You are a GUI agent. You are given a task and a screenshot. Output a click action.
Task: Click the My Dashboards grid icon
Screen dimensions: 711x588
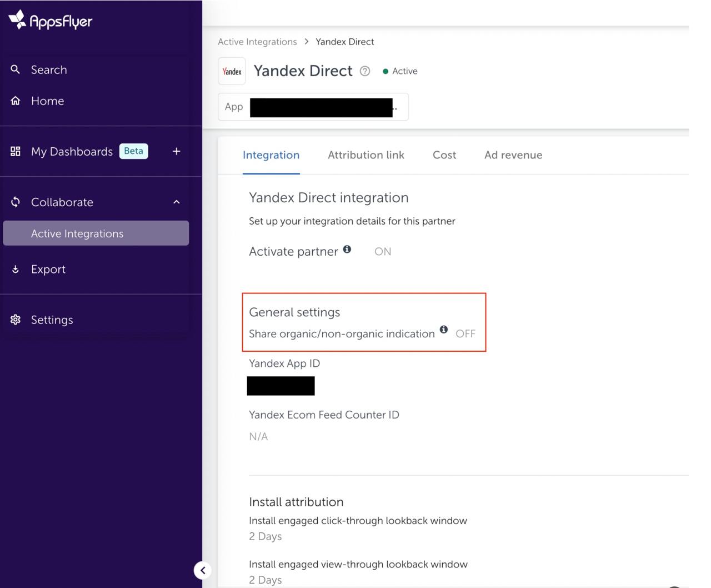click(x=16, y=151)
